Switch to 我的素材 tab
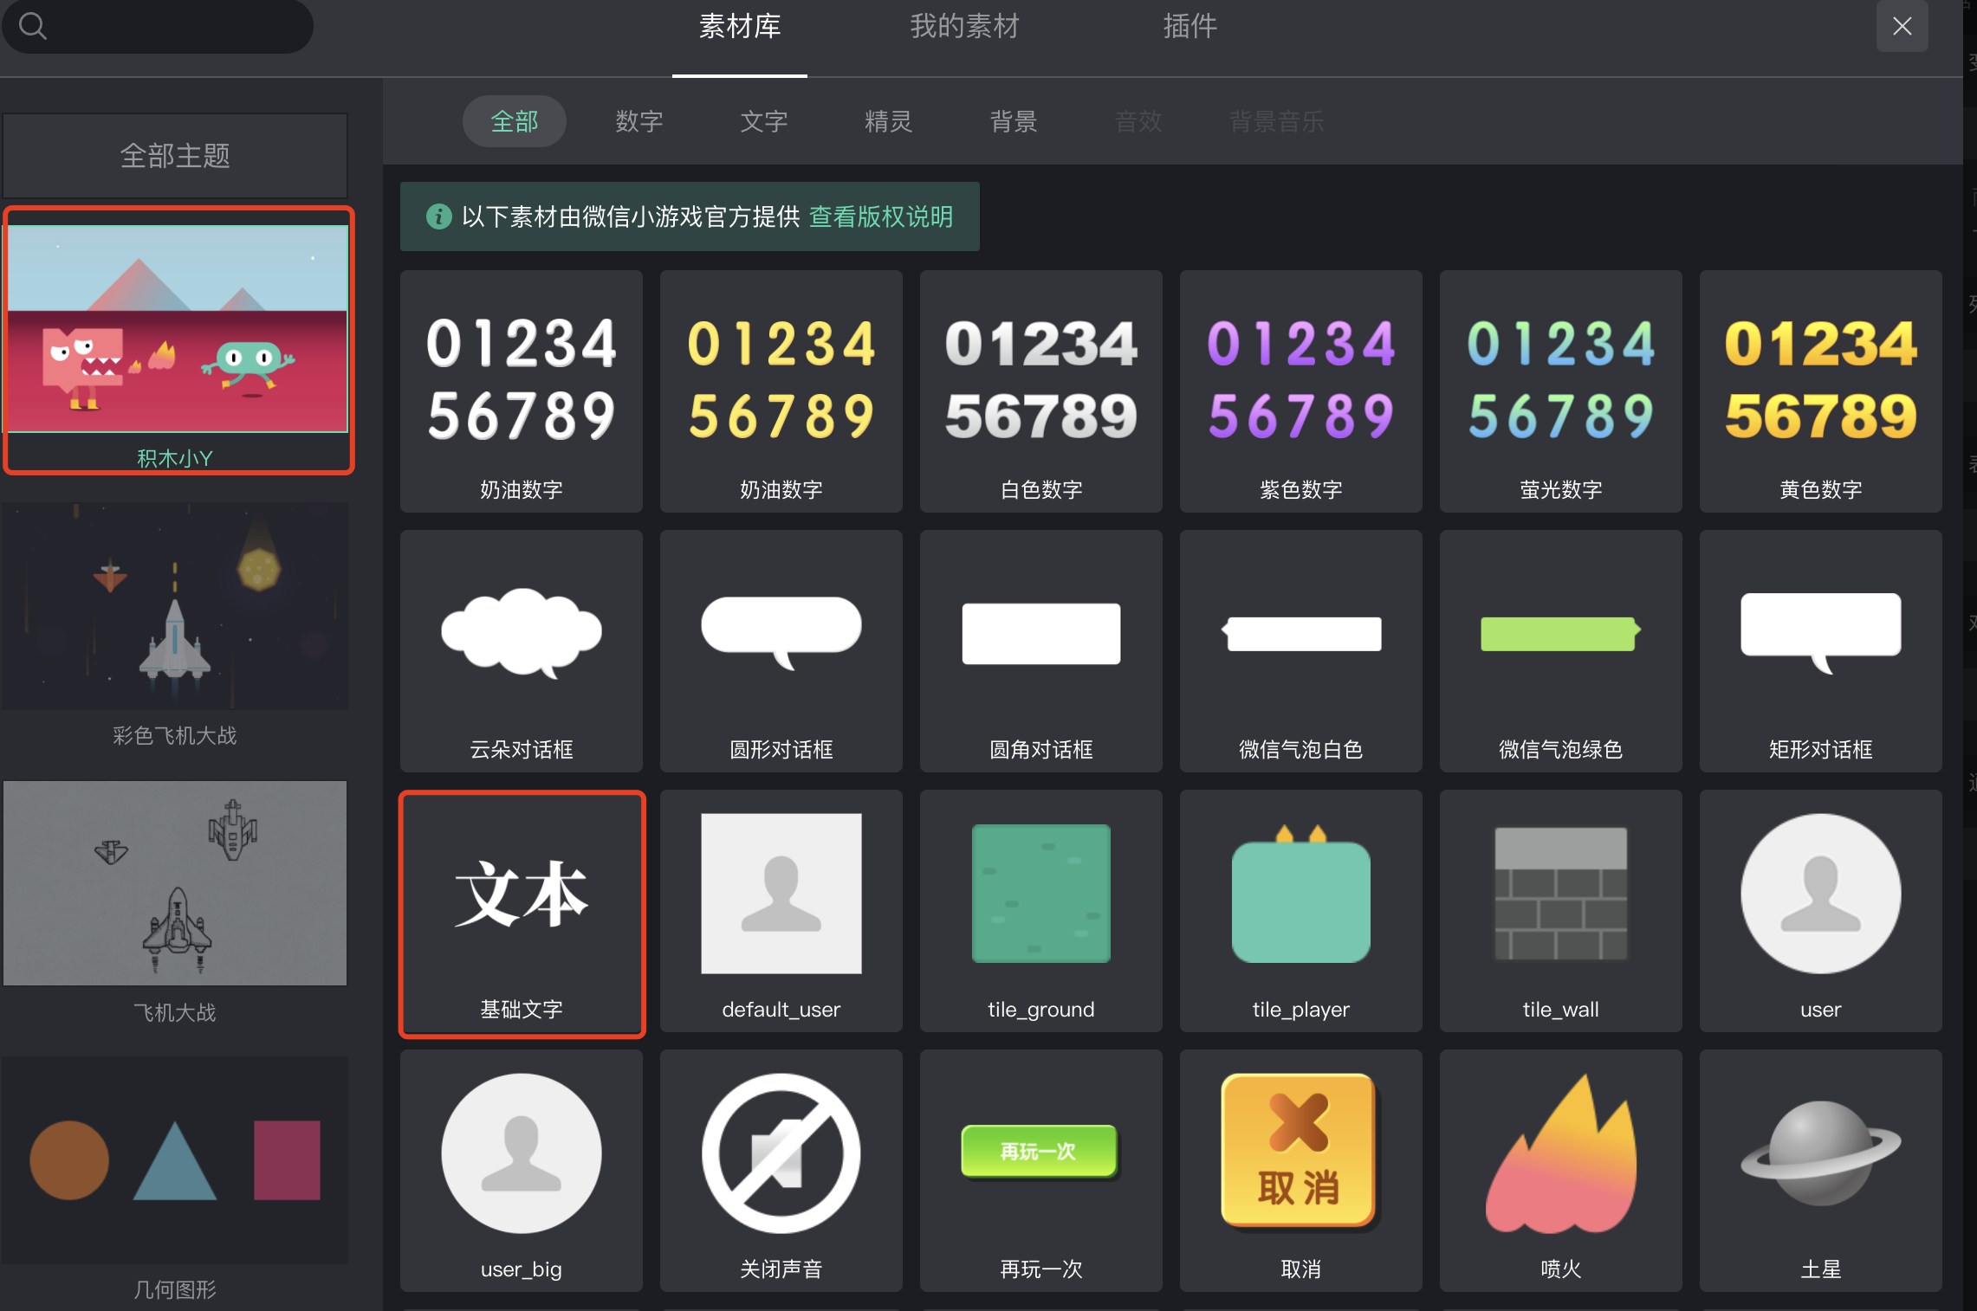This screenshot has width=1977, height=1311. point(964,27)
